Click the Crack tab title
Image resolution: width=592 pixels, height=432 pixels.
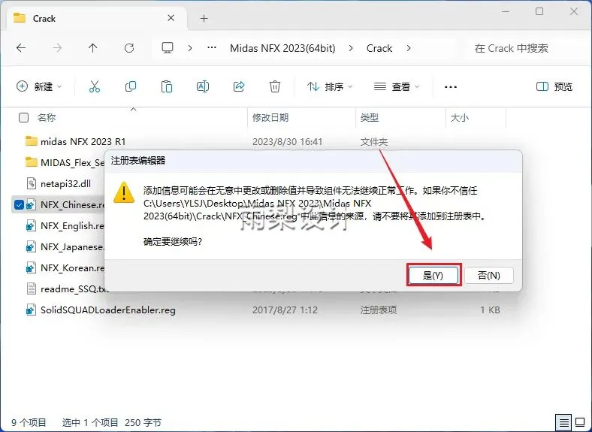pyautogui.click(x=44, y=19)
